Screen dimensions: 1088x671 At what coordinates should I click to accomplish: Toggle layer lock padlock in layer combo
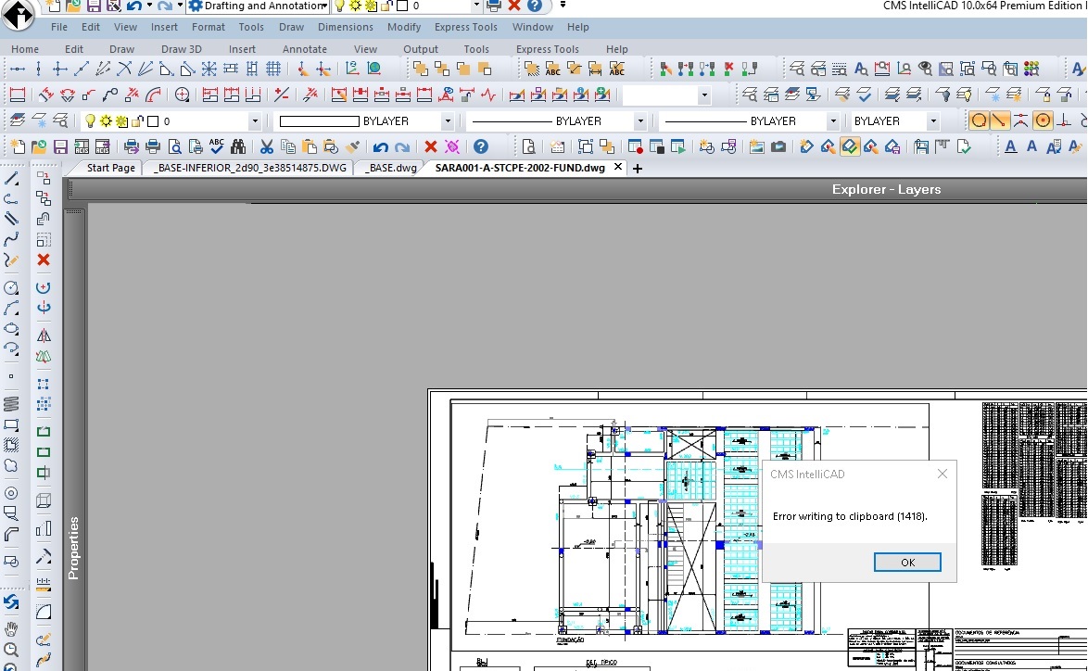click(x=137, y=120)
